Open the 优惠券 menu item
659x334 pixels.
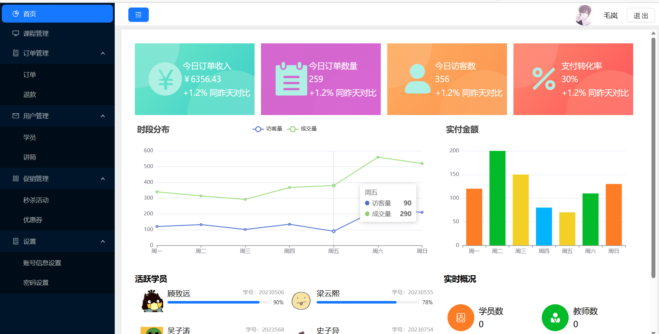click(x=57, y=220)
